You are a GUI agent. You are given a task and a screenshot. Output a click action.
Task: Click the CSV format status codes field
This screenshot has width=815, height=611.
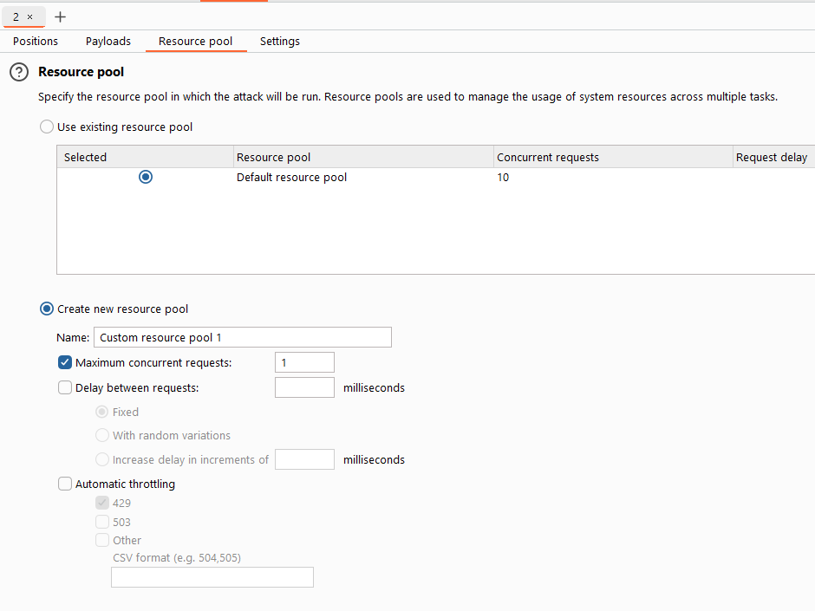(x=212, y=577)
